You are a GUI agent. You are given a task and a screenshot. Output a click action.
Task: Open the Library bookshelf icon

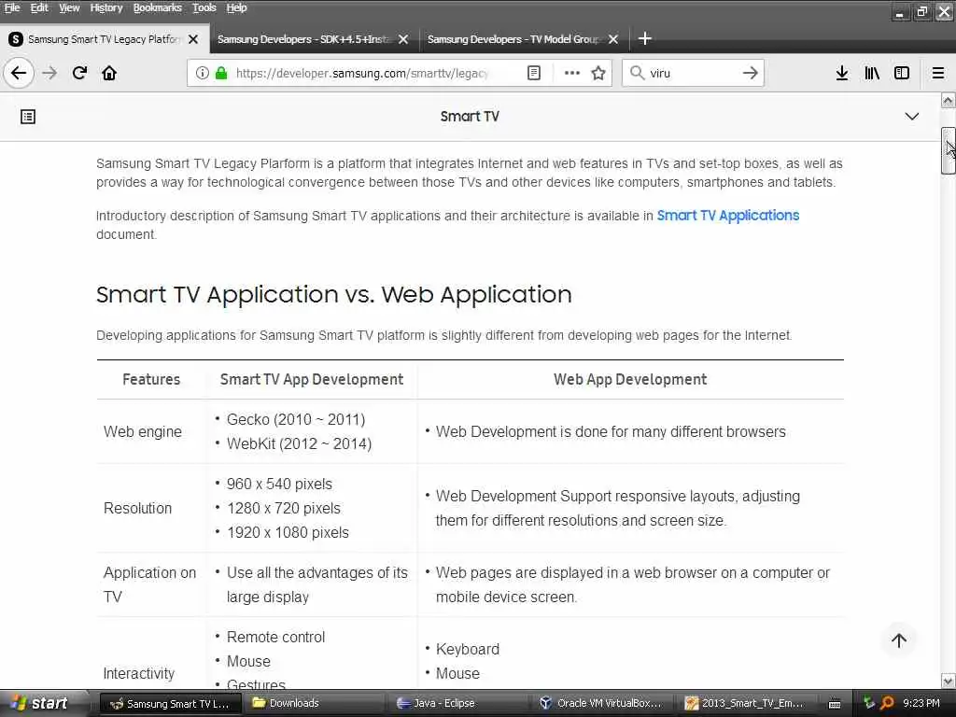point(872,73)
